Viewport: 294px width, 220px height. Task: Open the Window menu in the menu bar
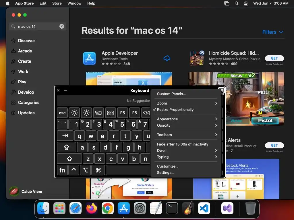[74, 3]
